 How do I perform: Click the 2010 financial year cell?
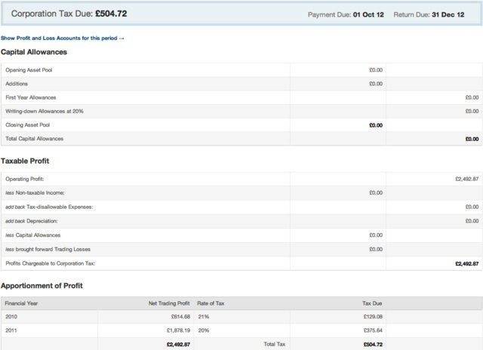click(x=12, y=317)
